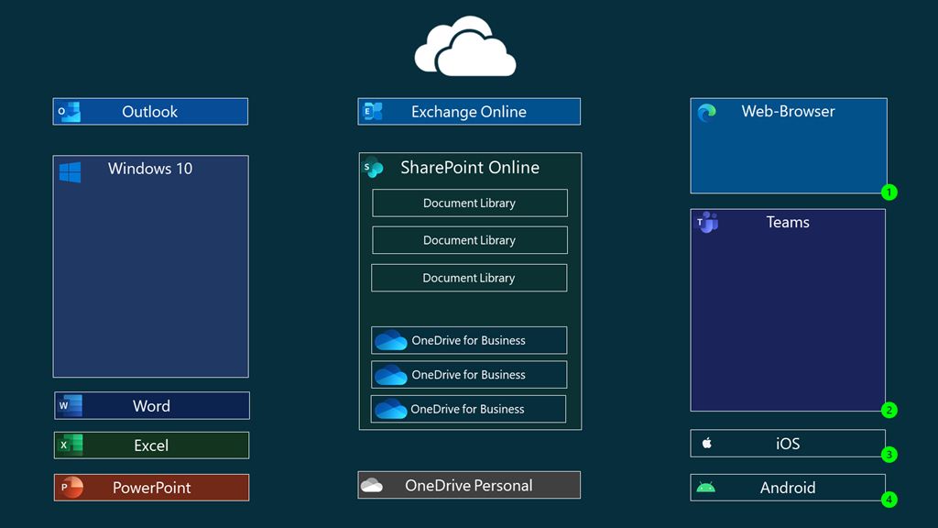Screen dimensions: 938x528
Task: Click the topmost Document Library box
Action: pos(469,203)
